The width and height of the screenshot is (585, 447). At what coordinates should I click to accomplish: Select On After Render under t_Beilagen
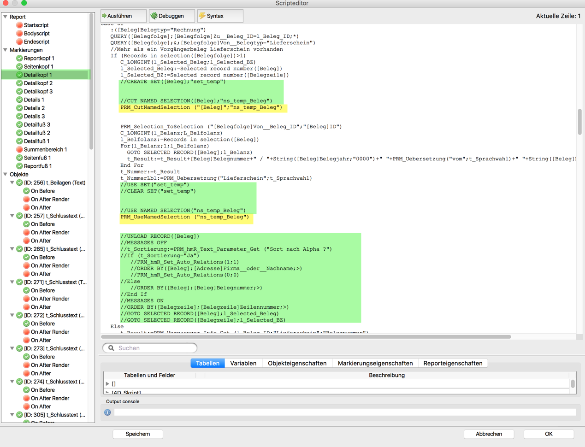click(x=50, y=200)
